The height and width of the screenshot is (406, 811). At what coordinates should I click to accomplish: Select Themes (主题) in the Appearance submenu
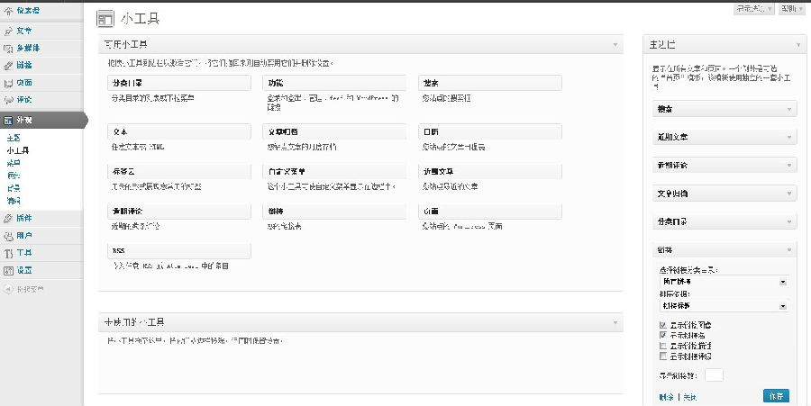pyautogui.click(x=13, y=138)
